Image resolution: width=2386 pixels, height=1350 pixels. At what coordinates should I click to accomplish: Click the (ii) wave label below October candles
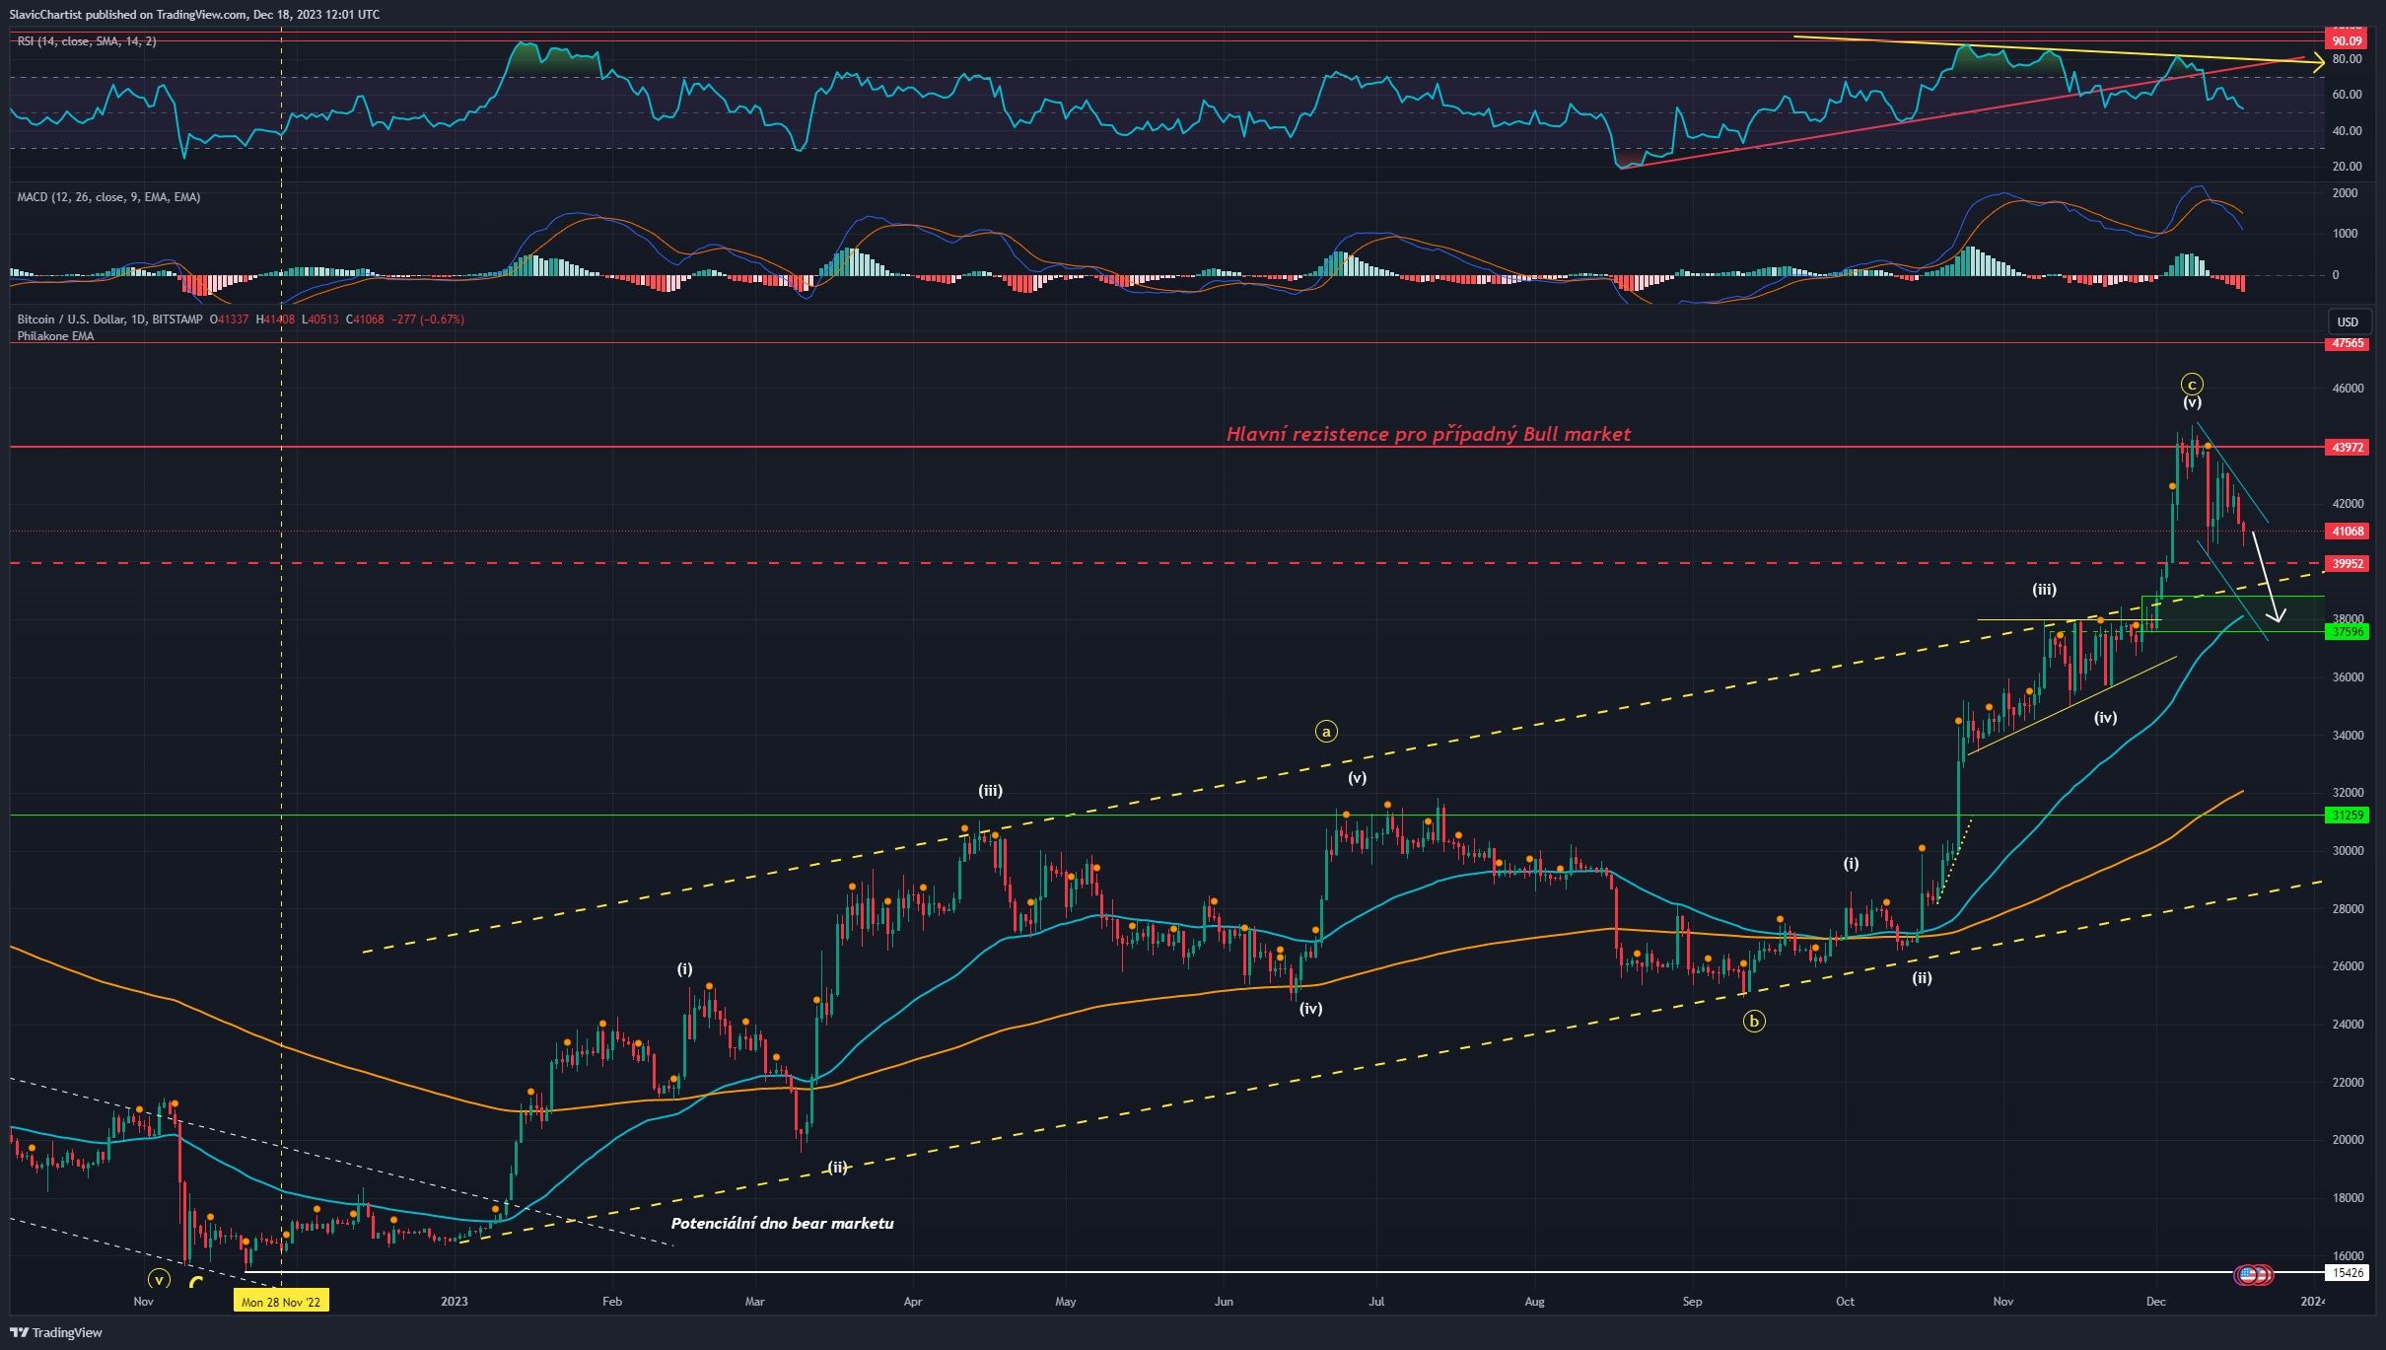coord(1922,978)
